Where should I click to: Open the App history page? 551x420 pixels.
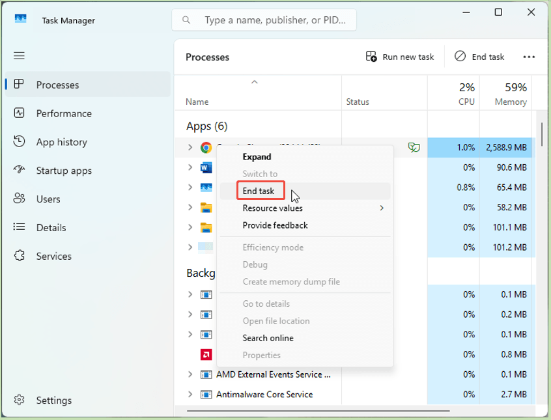[88, 142]
